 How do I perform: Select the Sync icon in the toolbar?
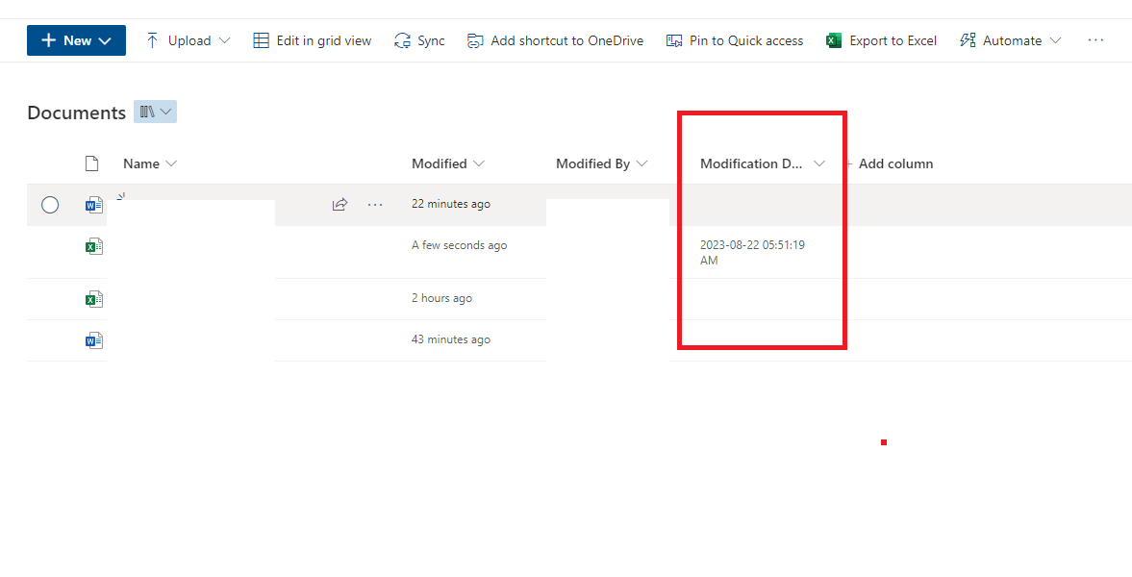tap(403, 39)
